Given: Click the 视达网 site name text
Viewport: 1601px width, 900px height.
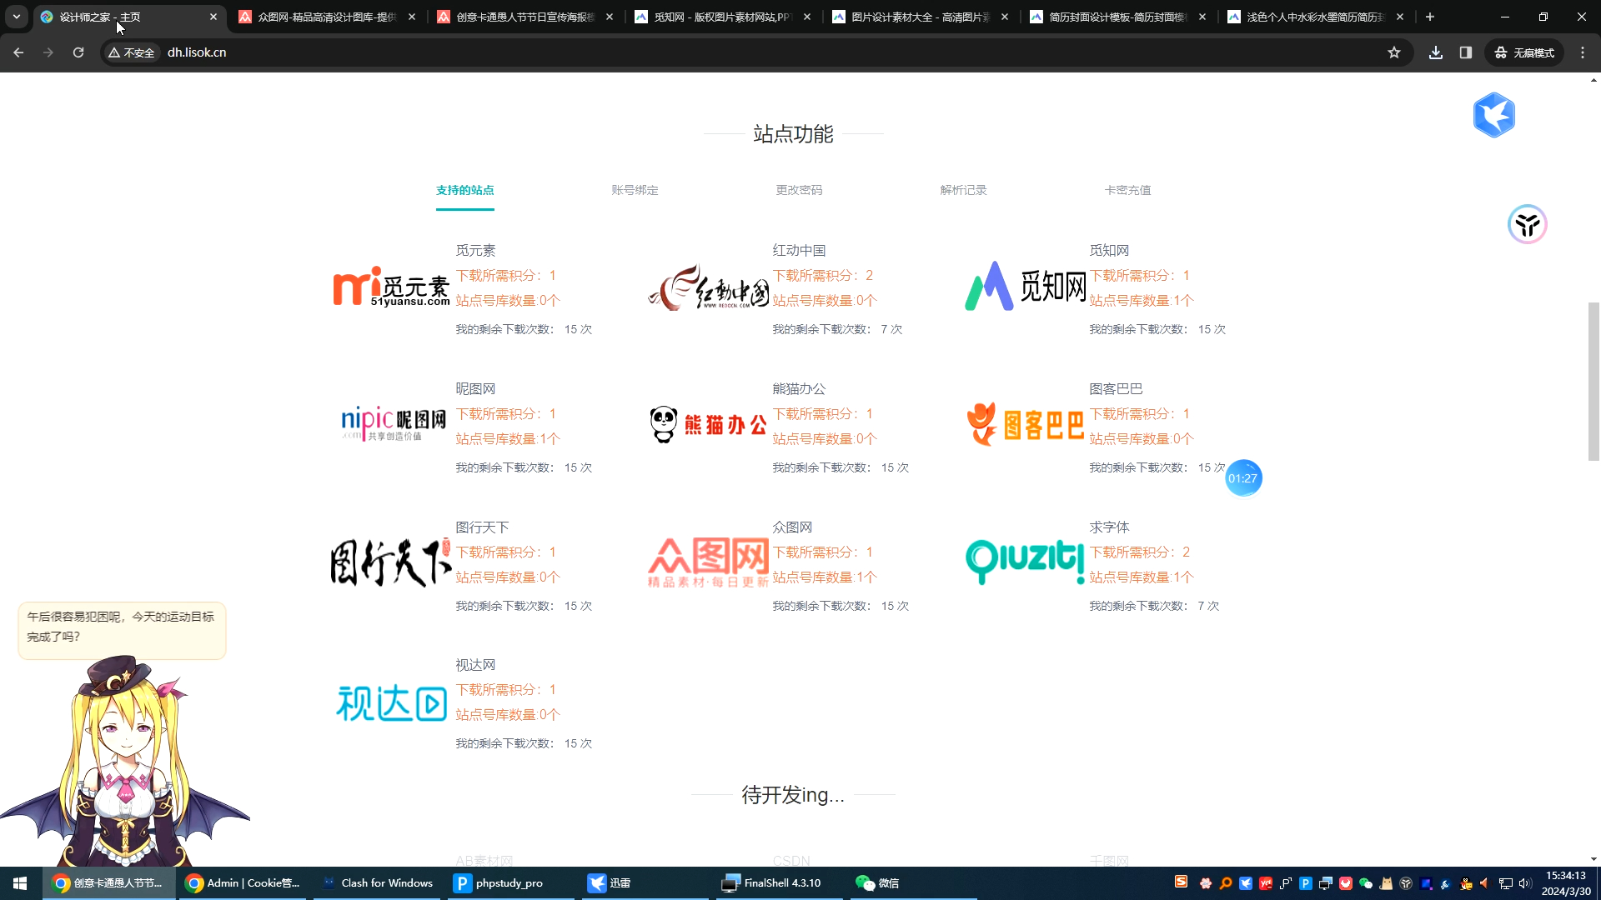Looking at the screenshot, I should (x=475, y=664).
